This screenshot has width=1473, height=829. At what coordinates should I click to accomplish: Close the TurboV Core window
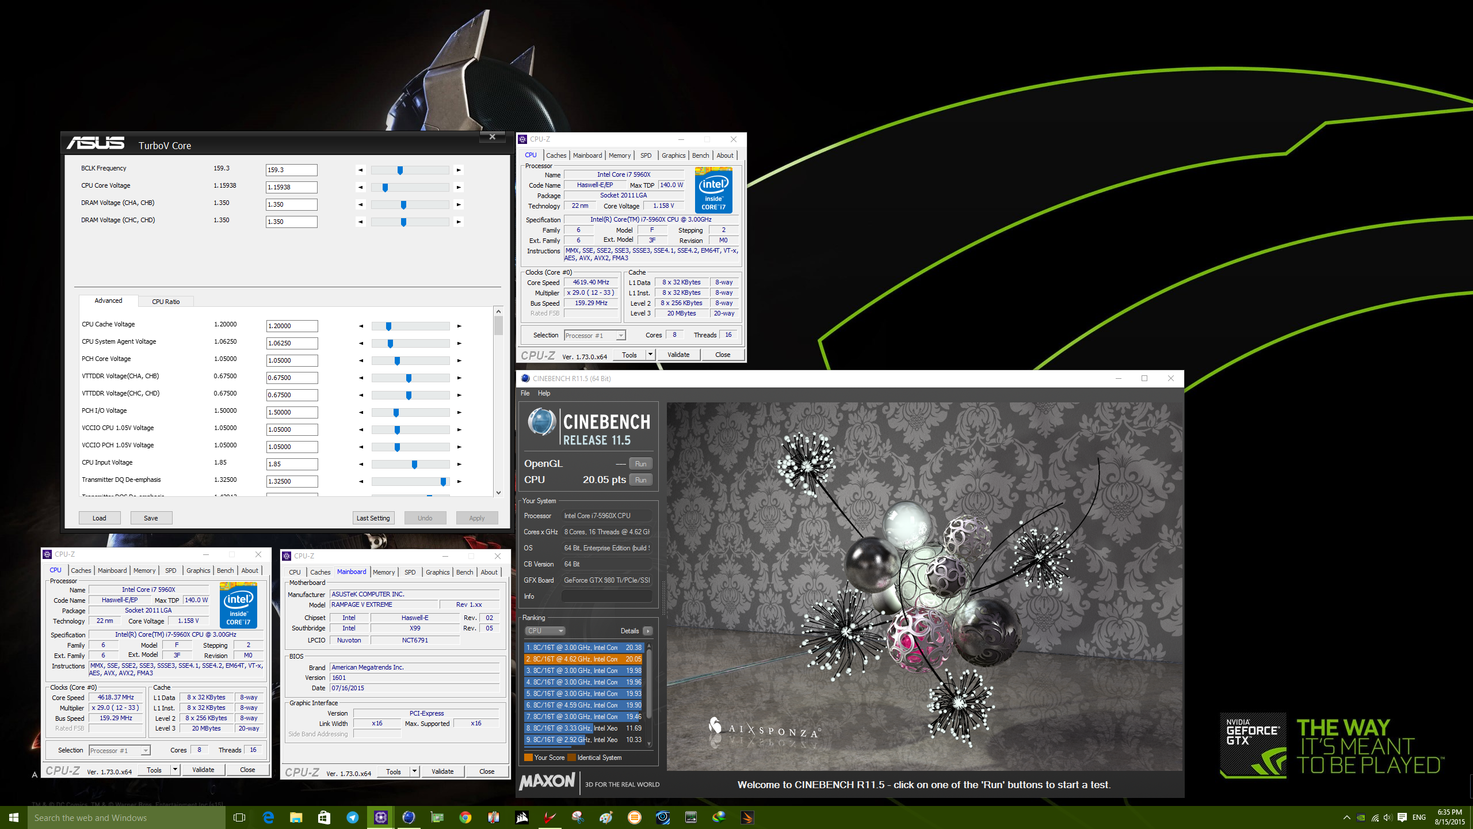coord(493,136)
